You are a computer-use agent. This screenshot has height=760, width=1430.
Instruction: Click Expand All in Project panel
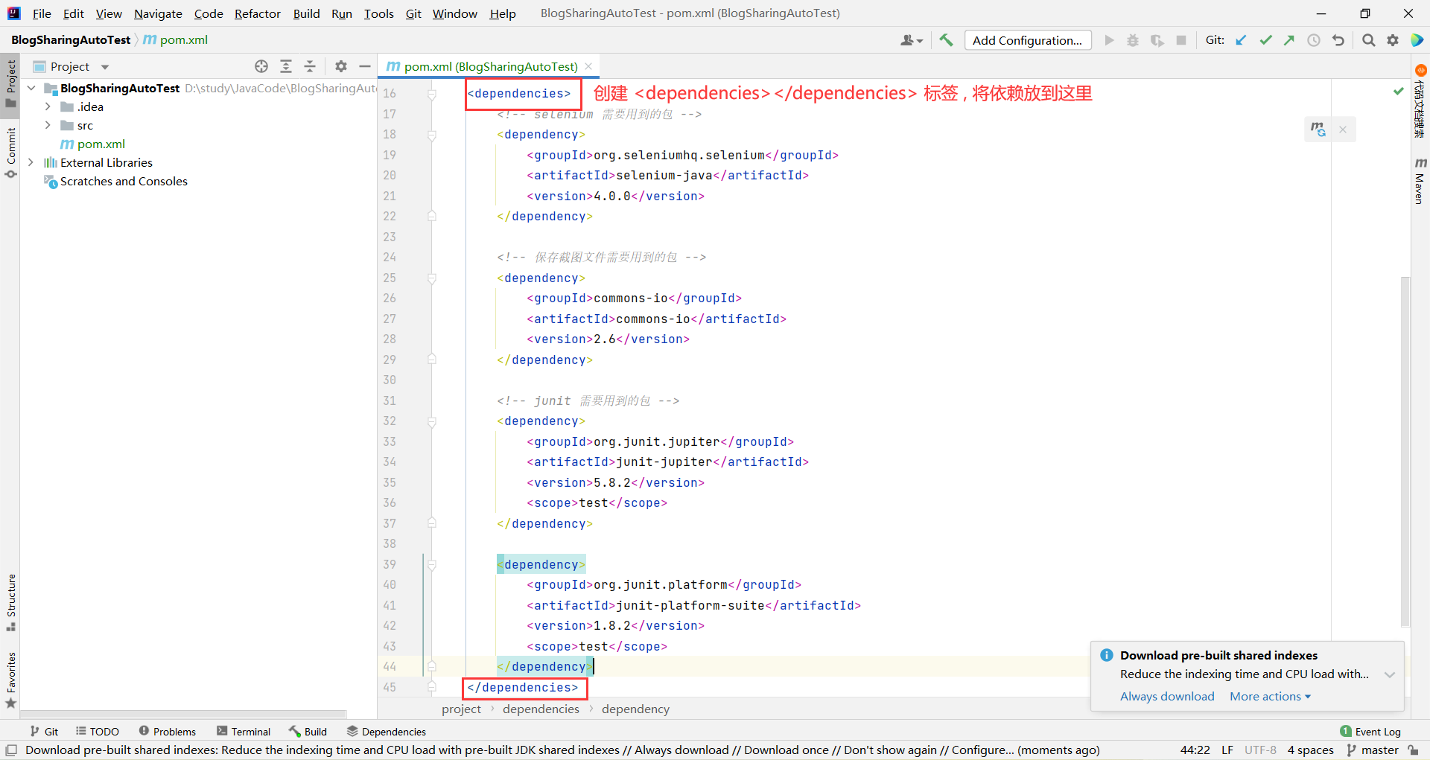tap(286, 66)
